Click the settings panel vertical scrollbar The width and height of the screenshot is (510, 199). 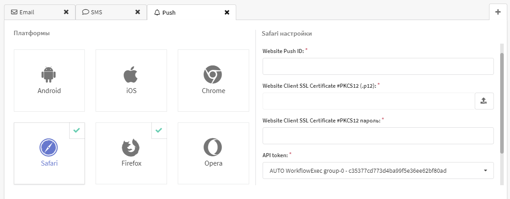click(502, 103)
